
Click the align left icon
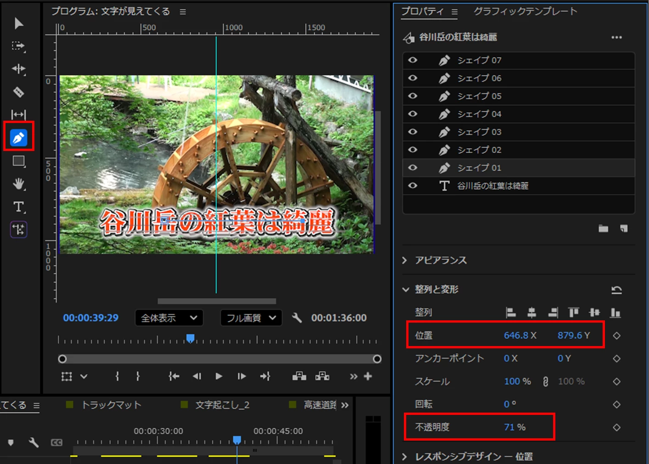(510, 313)
